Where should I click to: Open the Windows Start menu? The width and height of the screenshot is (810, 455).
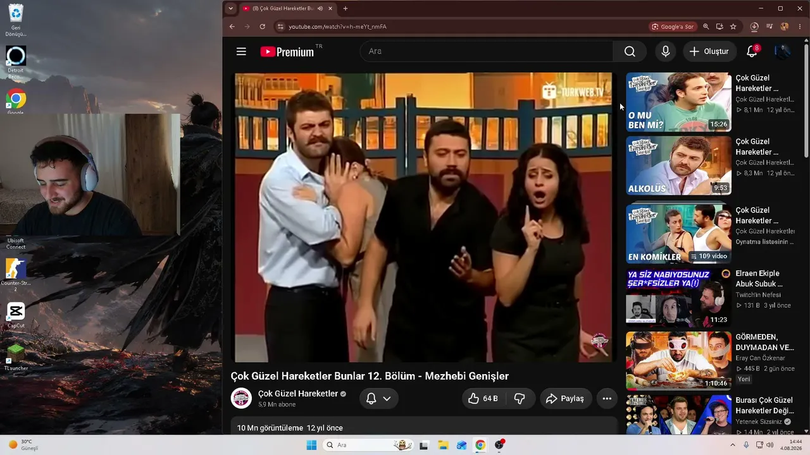[x=311, y=445]
